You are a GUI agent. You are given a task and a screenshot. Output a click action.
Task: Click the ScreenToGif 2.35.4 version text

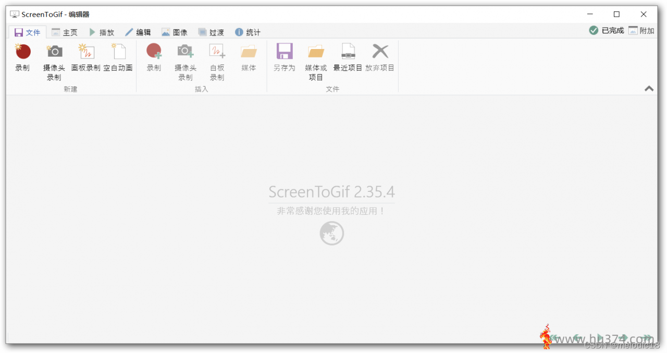[x=332, y=192]
